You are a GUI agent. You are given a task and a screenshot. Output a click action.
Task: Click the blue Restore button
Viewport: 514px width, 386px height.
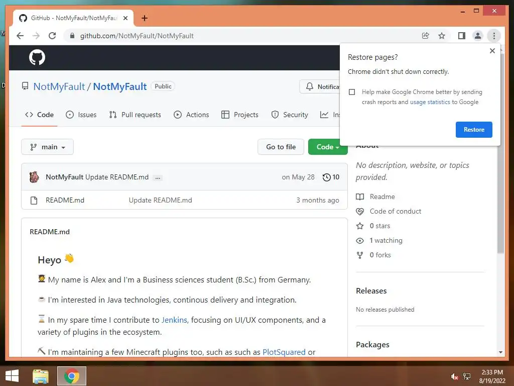pos(474,130)
